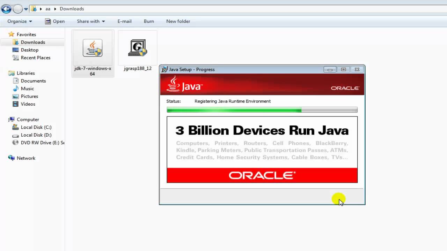Select the 'Downloads' breadcrumb in address bar
This screenshot has width=447, height=251.
click(72, 9)
